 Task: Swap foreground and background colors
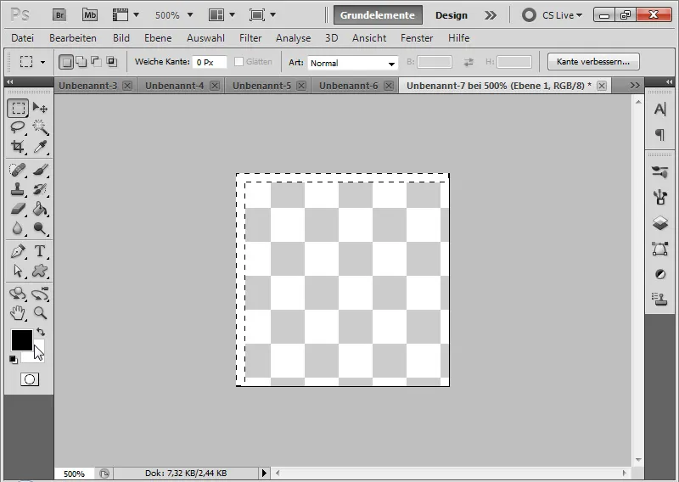tap(41, 332)
